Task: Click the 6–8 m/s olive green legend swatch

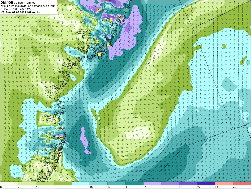Action: tap(63, 183)
